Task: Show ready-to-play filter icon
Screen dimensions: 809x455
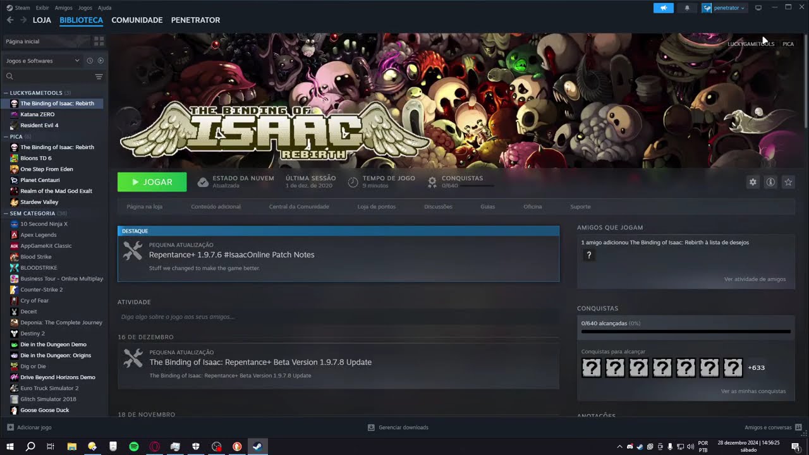Action: click(x=100, y=61)
